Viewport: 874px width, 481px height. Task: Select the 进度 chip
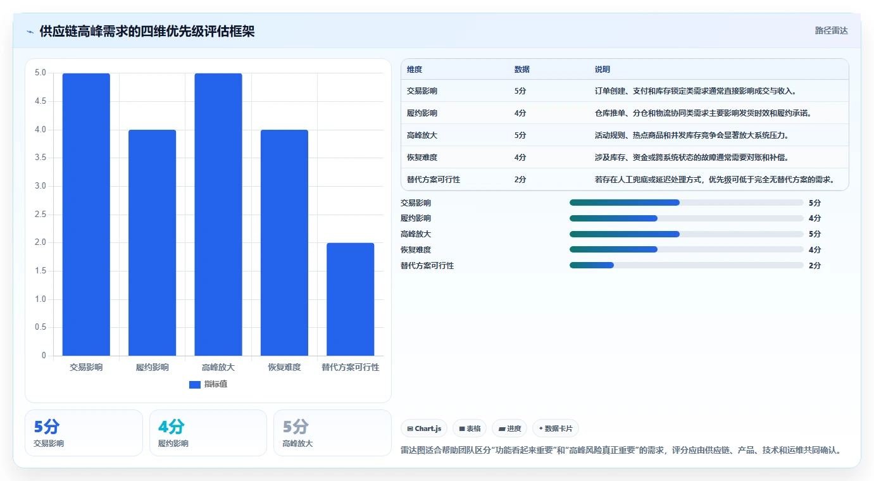click(x=509, y=428)
